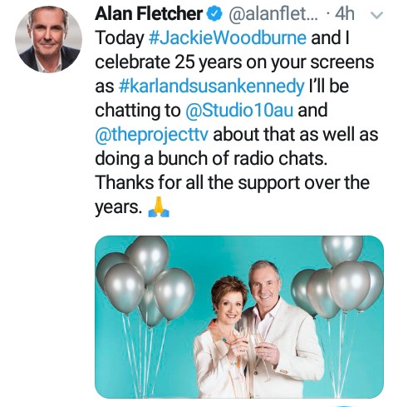The width and height of the screenshot is (398, 407).
Task: Visit the @theprojecttv mention
Action: [151, 135]
